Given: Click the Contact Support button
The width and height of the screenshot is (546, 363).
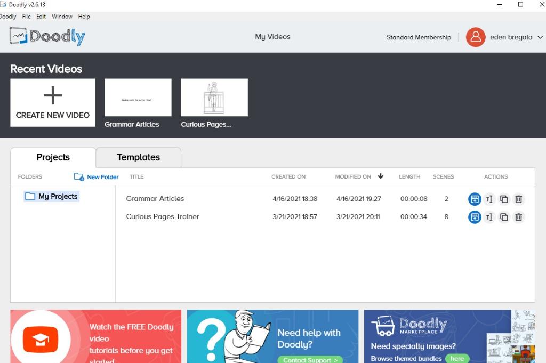Looking at the screenshot, I should tap(310, 360).
